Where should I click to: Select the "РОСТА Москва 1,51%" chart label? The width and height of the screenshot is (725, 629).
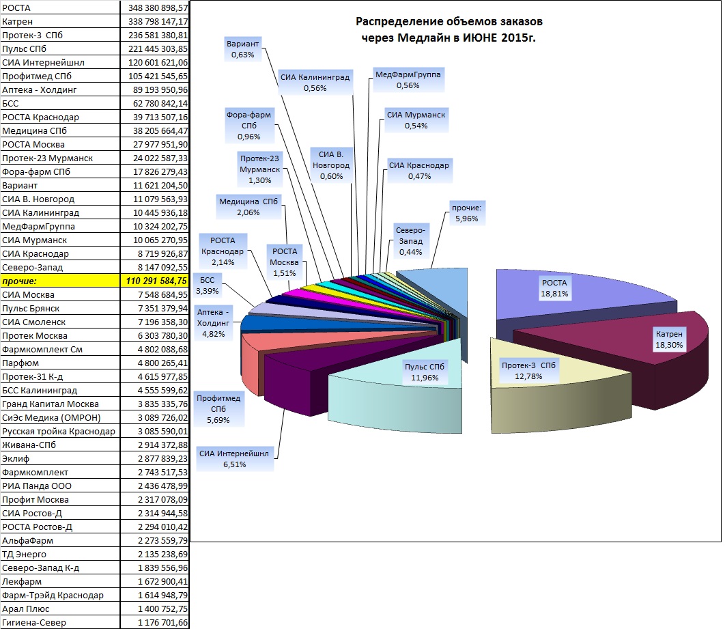(285, 262)
